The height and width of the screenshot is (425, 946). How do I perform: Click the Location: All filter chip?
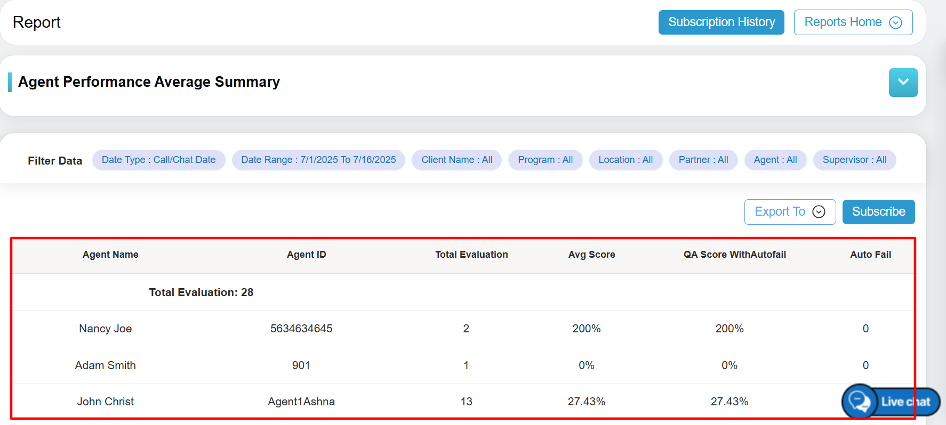click(x=626, y=160)
